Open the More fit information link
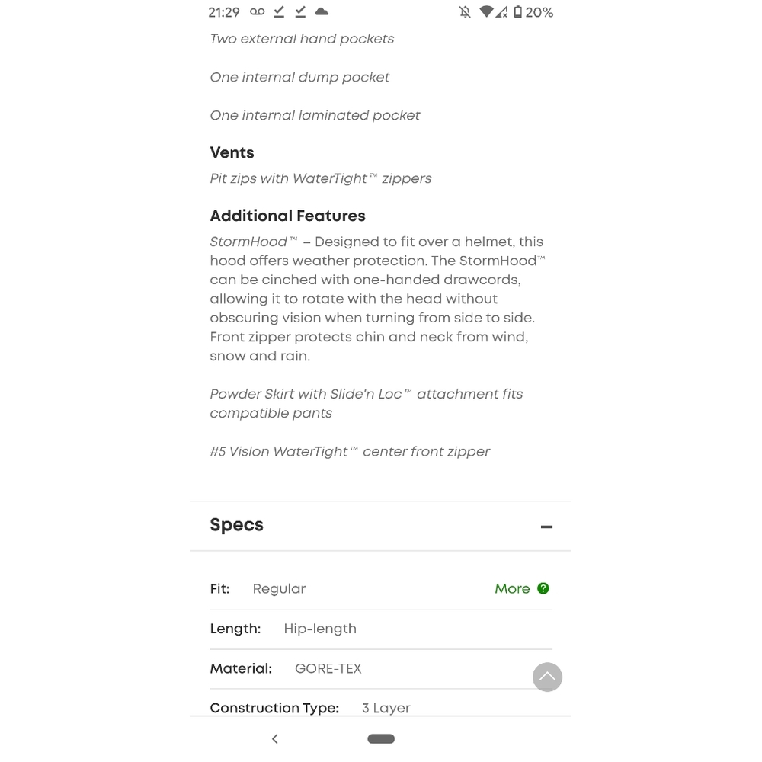762x762 pixels. [512, 588]
